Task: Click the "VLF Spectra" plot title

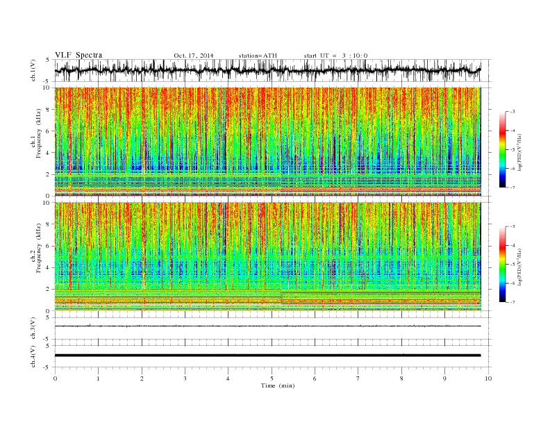Action: point(78,55)
